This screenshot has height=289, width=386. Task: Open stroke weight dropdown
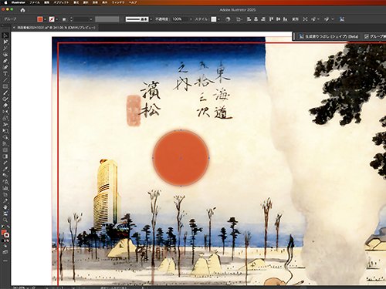91,19
